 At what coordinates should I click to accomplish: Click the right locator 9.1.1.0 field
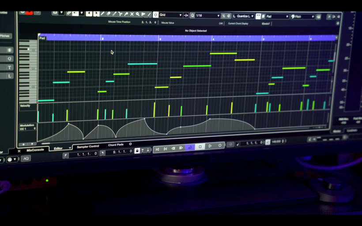point(120,152)
